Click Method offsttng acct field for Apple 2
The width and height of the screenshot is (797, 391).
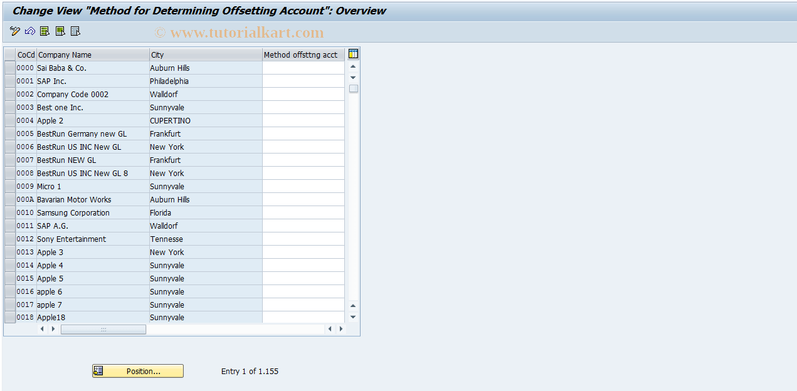(x=303, y=120)
